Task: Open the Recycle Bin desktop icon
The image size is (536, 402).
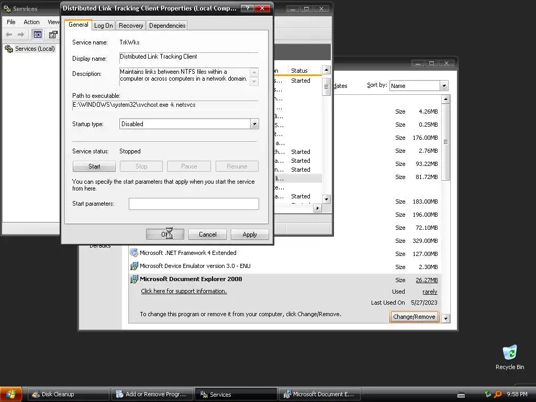Action: click(510, 357)
